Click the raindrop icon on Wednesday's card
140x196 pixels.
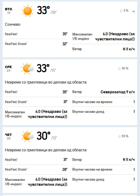(119, 69)
